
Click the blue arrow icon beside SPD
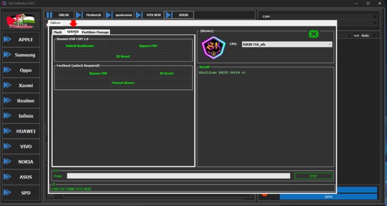[8, 192]
